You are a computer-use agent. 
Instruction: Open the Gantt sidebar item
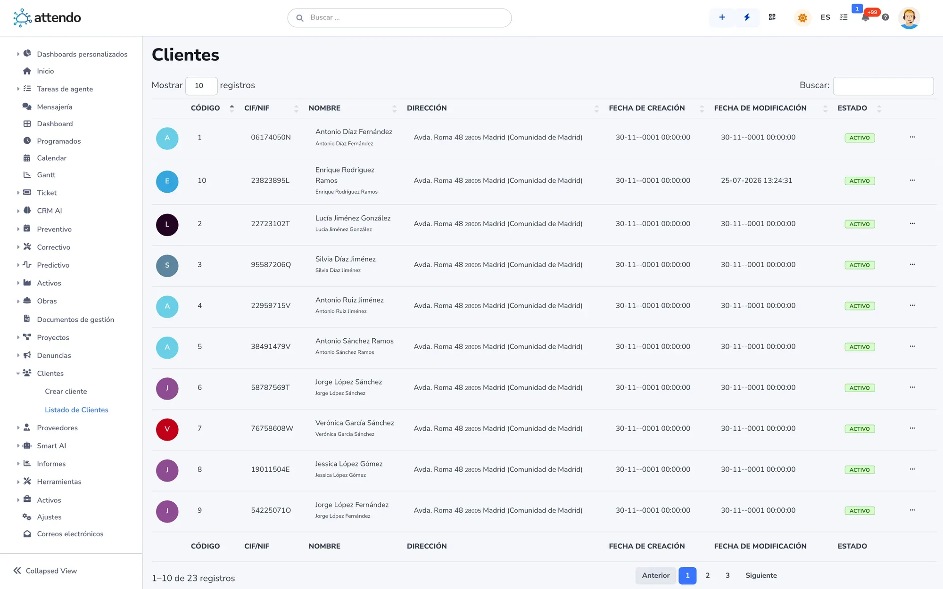coord(46,175)
